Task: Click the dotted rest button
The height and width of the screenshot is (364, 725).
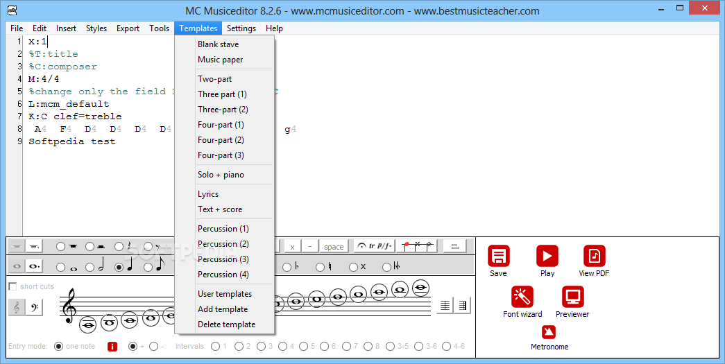Action: 34,247
